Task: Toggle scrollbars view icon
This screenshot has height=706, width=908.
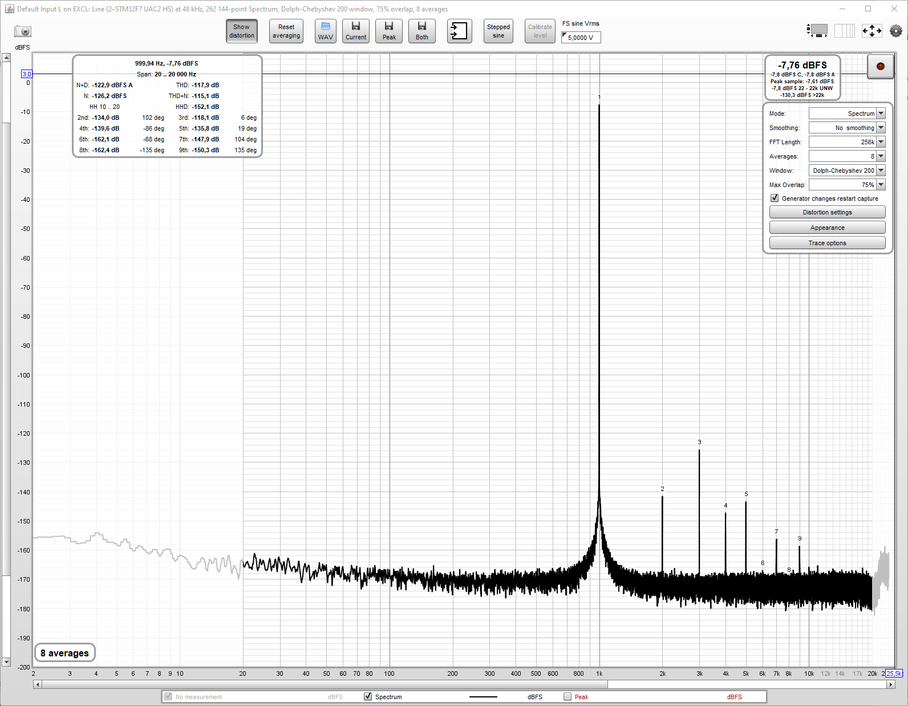Action: pos(845,31)
